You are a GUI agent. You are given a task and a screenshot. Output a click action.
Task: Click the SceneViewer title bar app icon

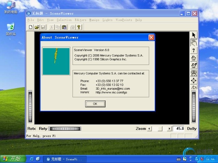[29, 14]
